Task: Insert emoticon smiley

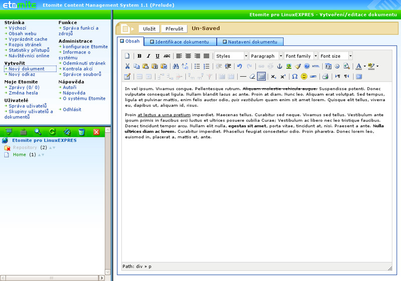Action: (304, 76)
